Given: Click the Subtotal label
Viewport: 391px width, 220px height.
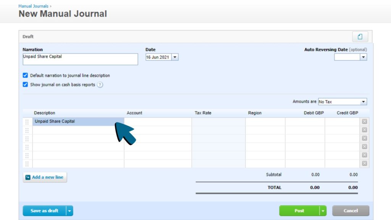Looking at the screenshot, I should [273, 175].
